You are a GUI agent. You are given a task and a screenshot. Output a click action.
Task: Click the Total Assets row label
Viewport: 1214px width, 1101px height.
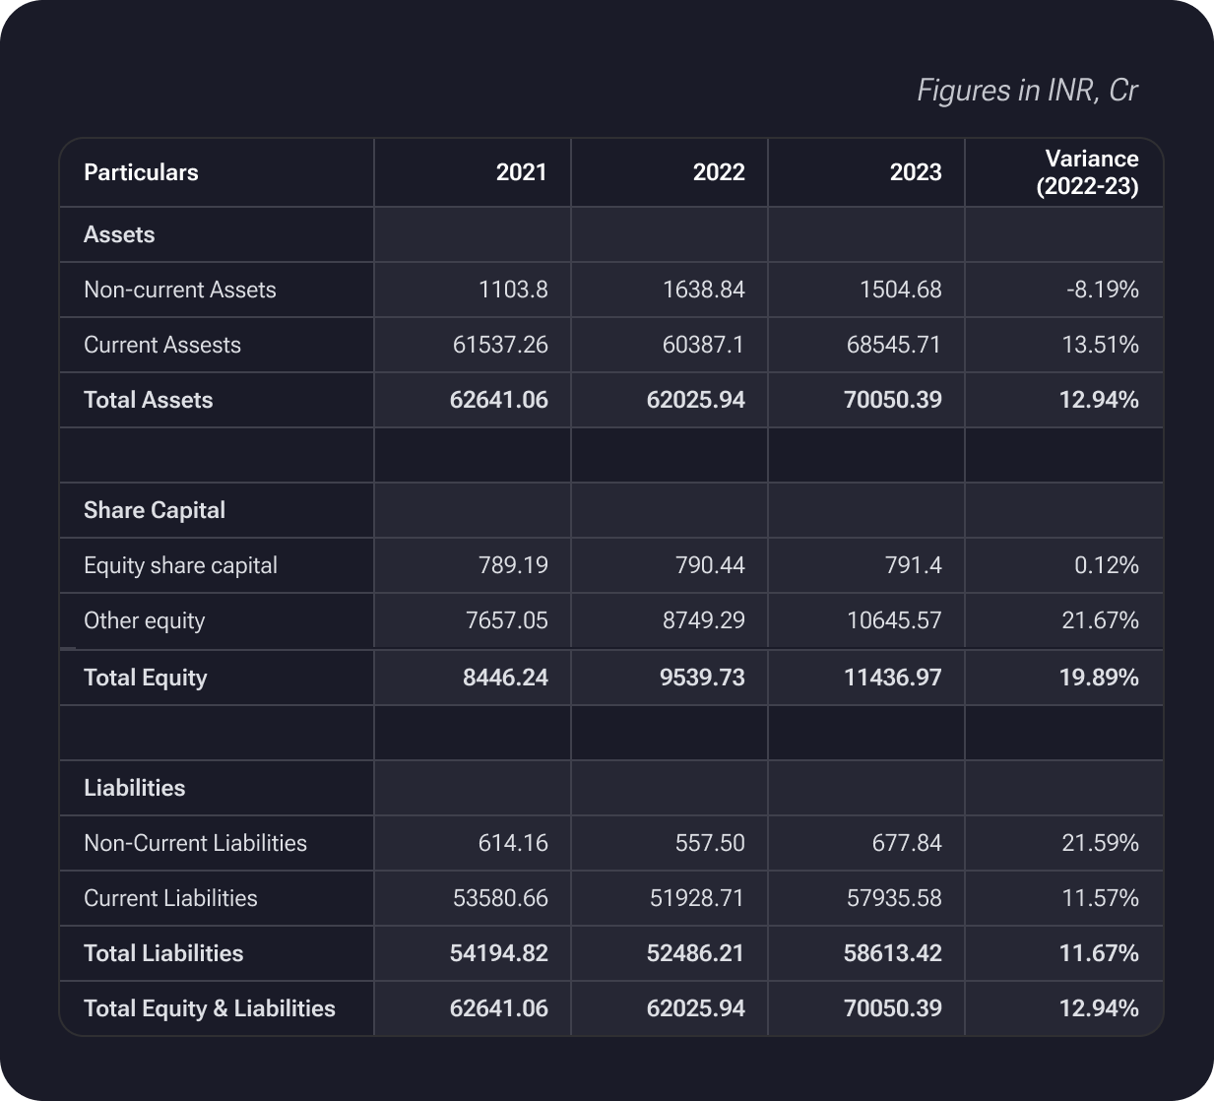148,400
